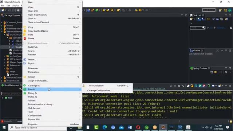The width and height of the screenshot is (233, 131).
Task: Click Last Edit Location toolbar icon
Action: coord(136,10)
